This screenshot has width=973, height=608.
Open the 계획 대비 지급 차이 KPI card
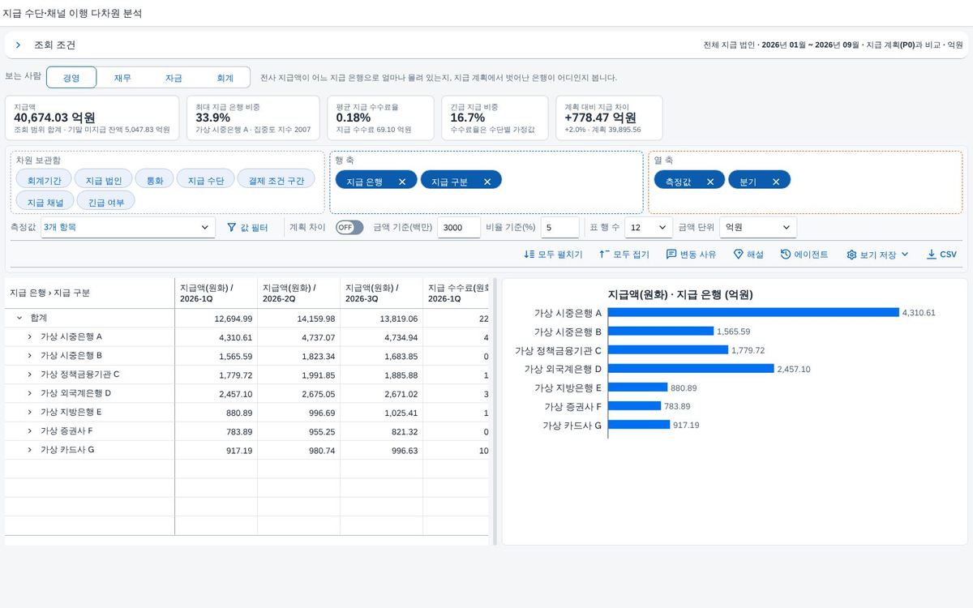[x=609, y=118]
